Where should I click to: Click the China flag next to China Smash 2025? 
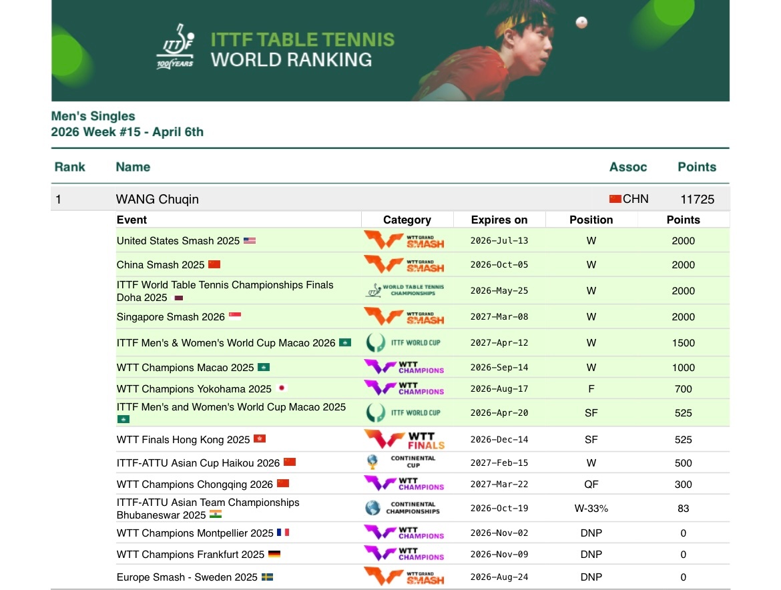pyautogui.click(x=214, y=264)
